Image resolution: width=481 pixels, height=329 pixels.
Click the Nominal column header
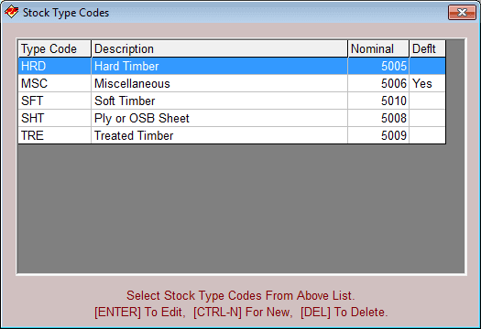click(x=378, y=48)
